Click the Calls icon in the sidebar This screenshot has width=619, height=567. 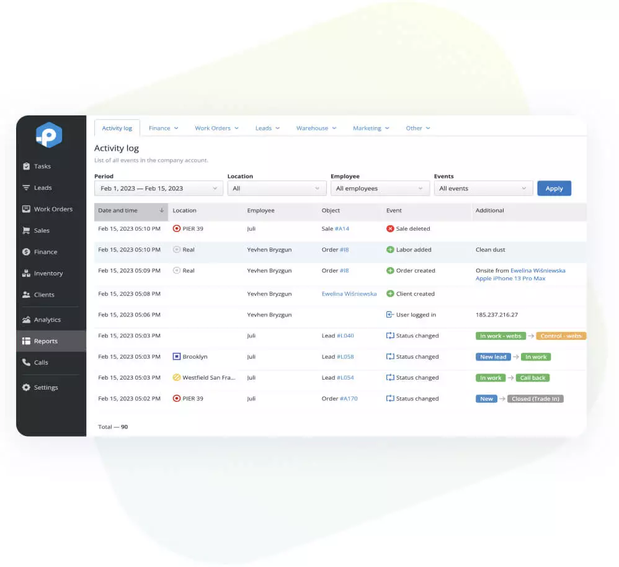click(x=38, y=362)
